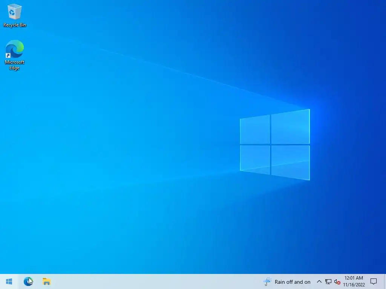
Task: Open the clock showing 12:01 AM
Action: 354,281
